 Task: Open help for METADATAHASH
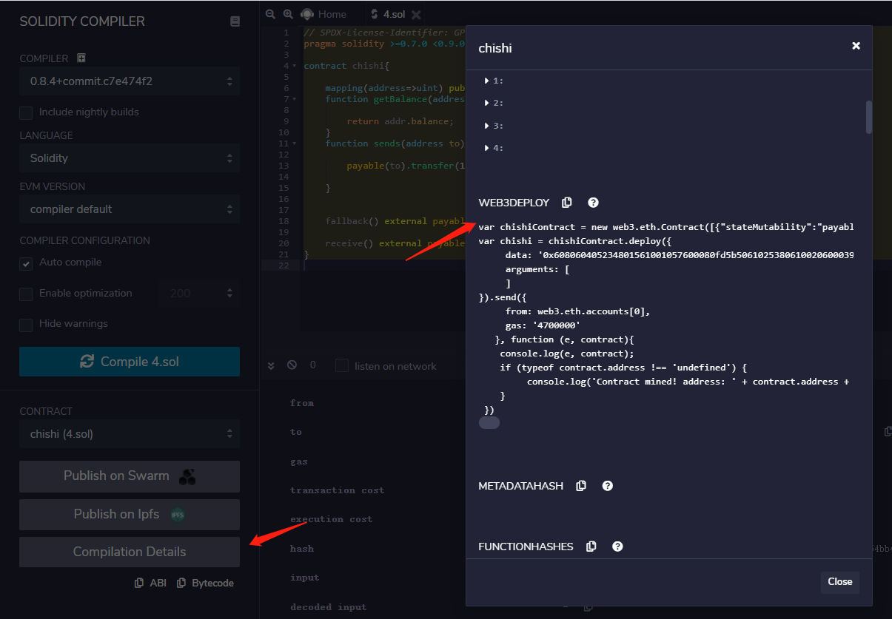click(607, 486)
